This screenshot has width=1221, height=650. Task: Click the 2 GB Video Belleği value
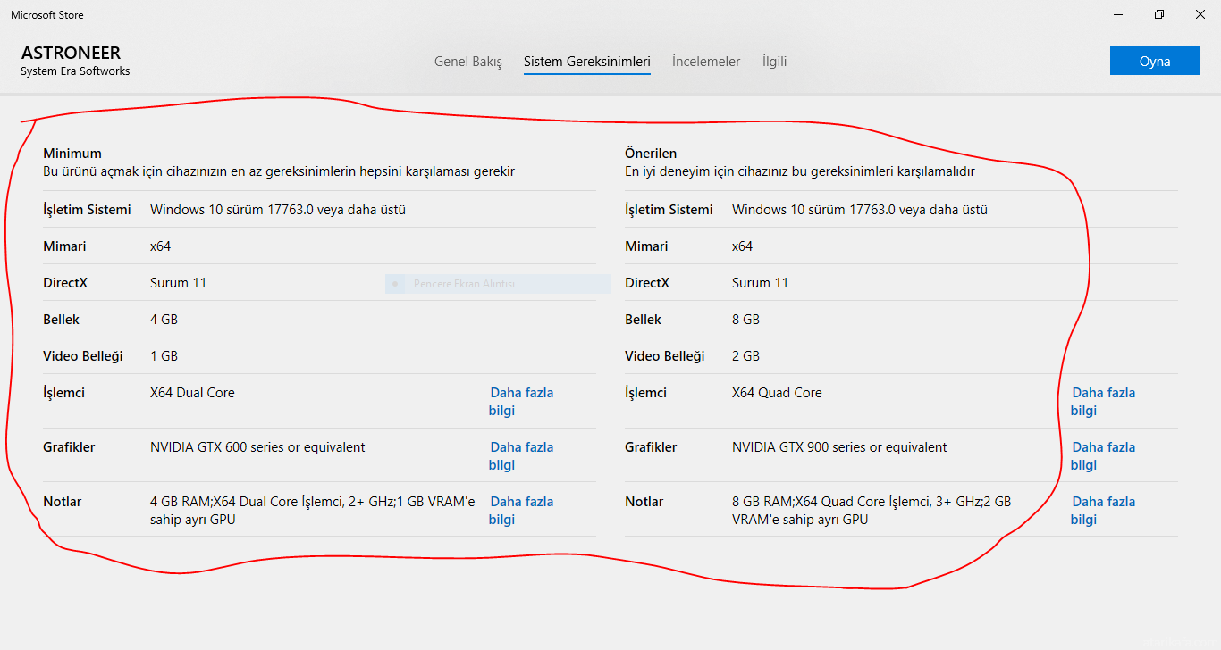click(x=745, y=356)
